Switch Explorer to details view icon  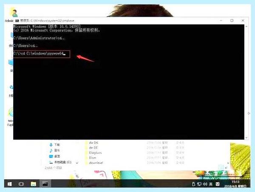coord(221,167)
